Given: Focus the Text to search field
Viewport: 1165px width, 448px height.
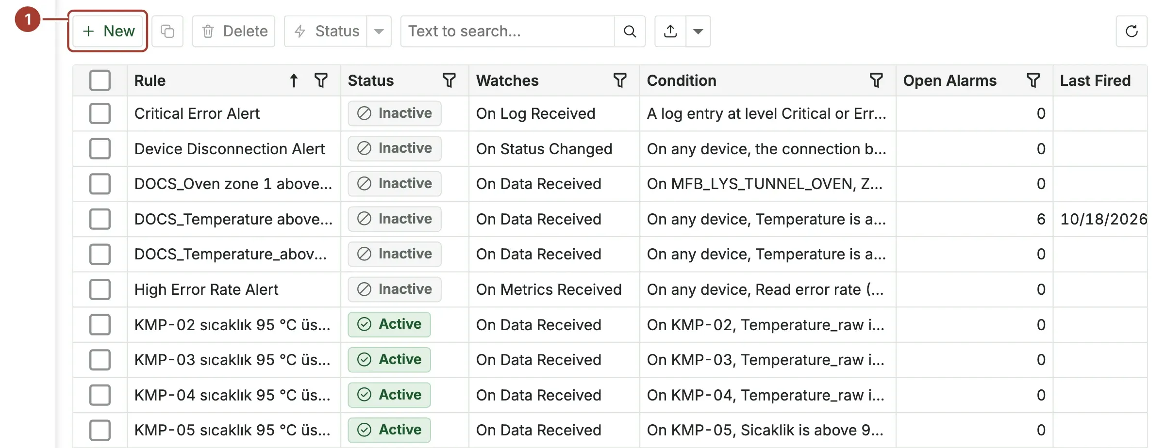Looking at the screenshot, I should [508, 32].
